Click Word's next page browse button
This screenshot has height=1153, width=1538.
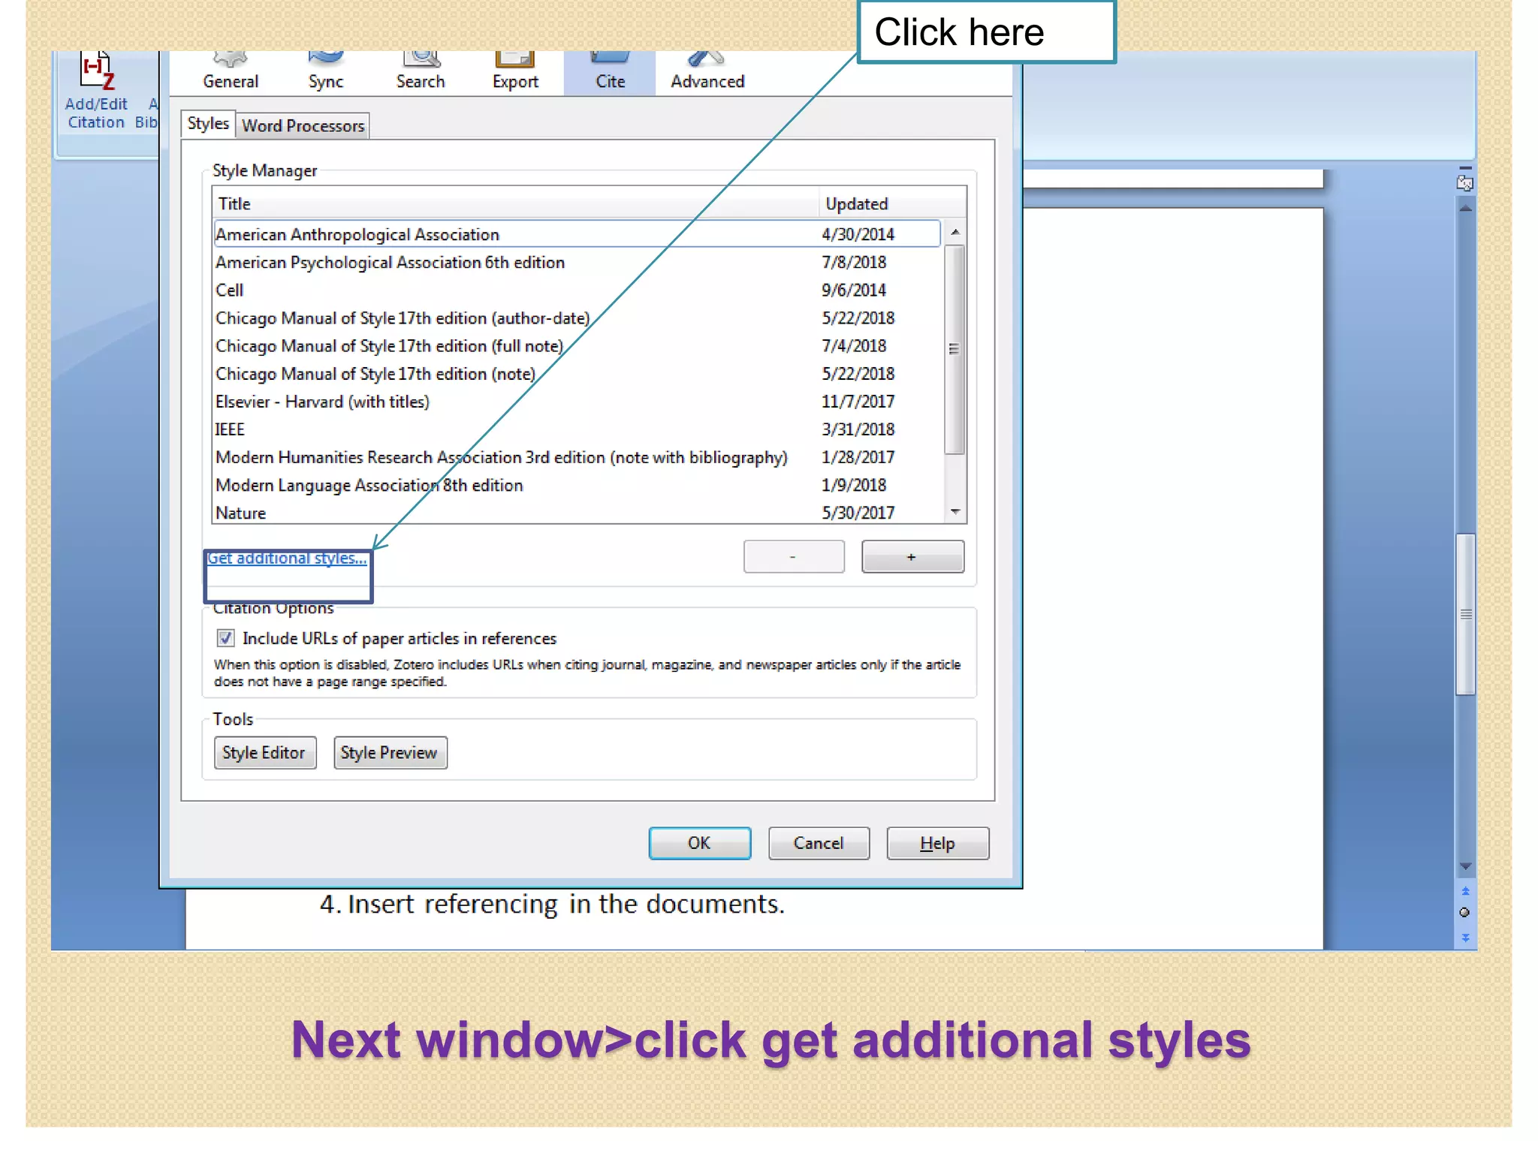[x=1465, y=938]
